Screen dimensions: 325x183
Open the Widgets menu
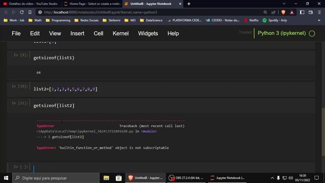(x=148, y=34)
